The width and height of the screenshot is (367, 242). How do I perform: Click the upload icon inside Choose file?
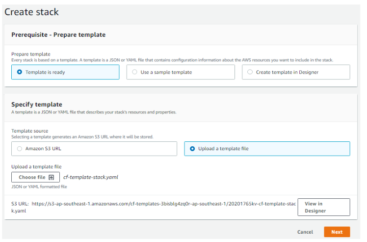coord(51,177)
